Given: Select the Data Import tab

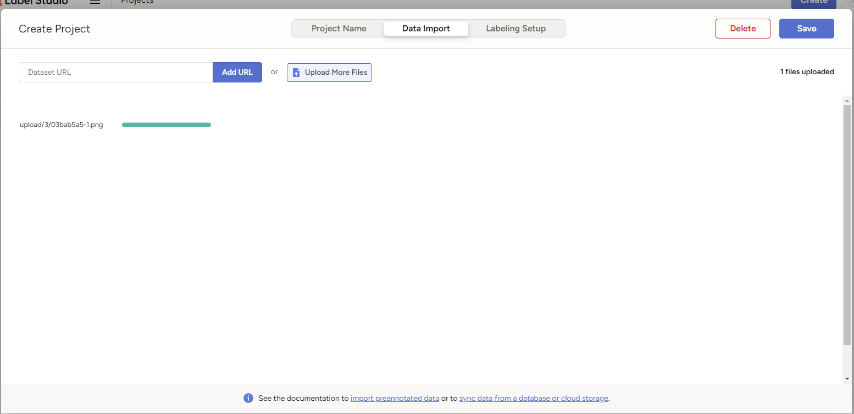Looking at the screenshot, I should pyautogui.click(x=426, y=29).
